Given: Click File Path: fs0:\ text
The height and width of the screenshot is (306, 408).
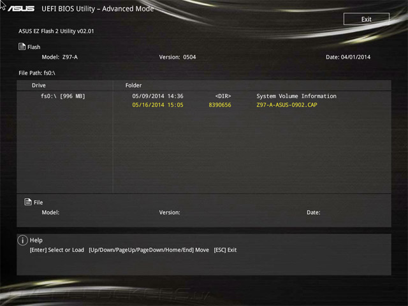Looking at the screenshot, I should coord(37,73).
